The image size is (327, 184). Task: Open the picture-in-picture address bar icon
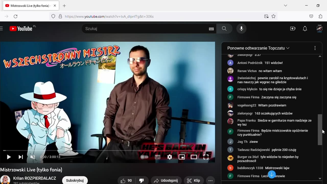coord(266,16)
